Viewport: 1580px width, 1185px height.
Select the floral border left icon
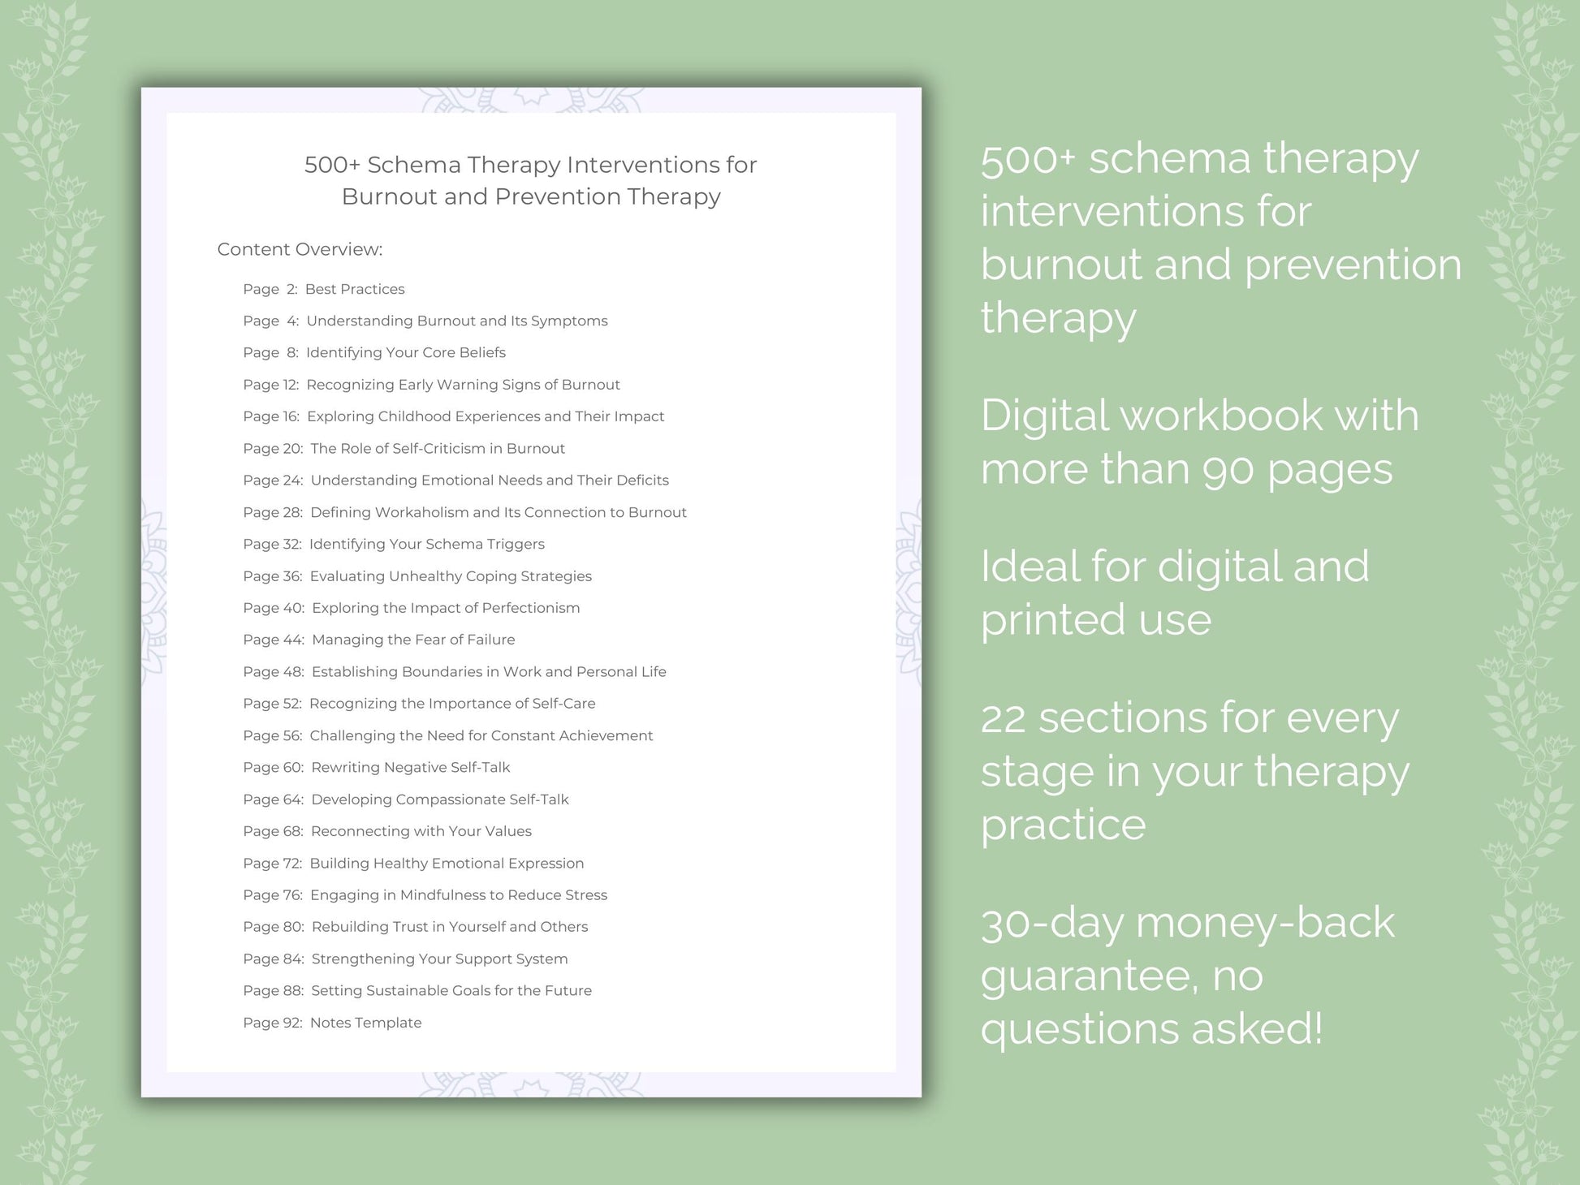[45, 592]
